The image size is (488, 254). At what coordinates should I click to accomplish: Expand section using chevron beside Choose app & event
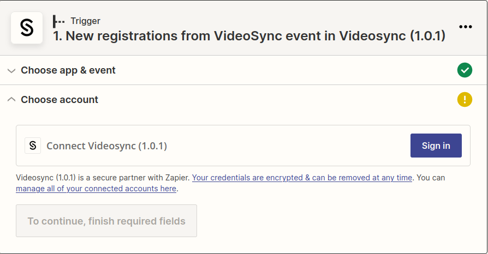click(x=11, y=71)
